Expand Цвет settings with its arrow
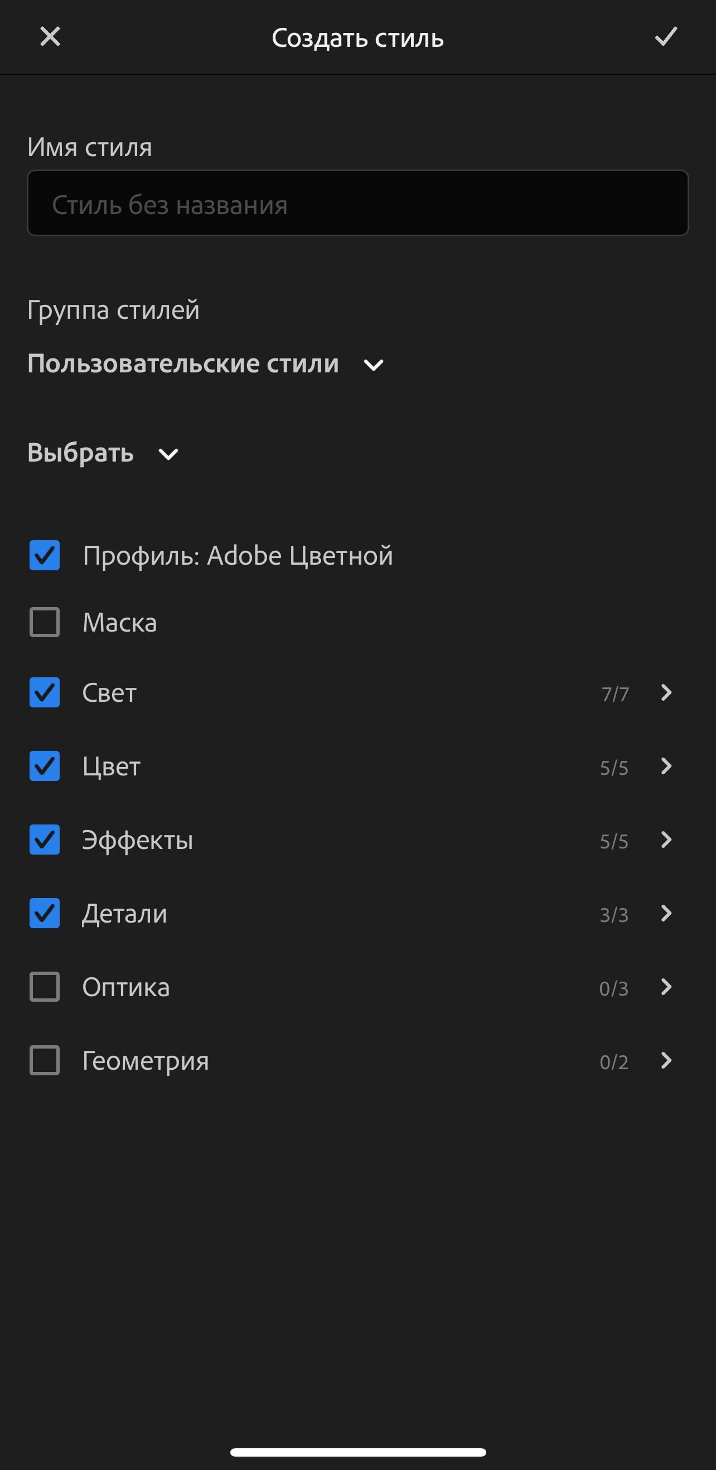Screen dimensions: 716x1470 pos(666,766)
